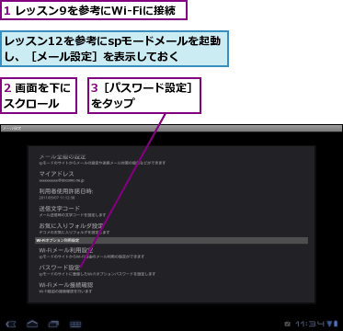The width and height of the screenshot is (343, 331).
Task: Click the Wi-Fiオプション利用設定 section header
Action: [x=172, y=241]
